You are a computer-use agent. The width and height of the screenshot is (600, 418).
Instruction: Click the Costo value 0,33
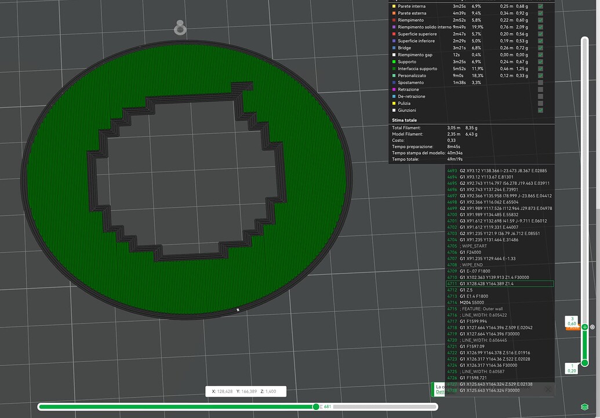(451, 140)
